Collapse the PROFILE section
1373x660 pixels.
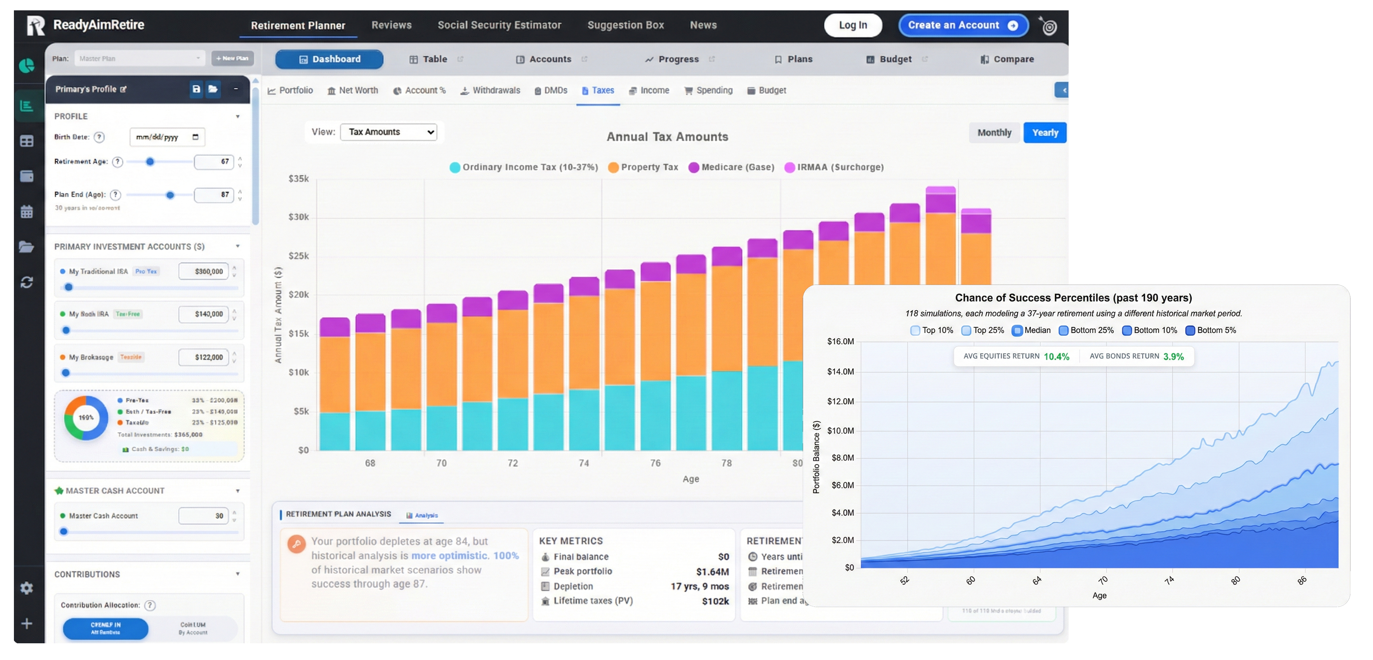238,116
